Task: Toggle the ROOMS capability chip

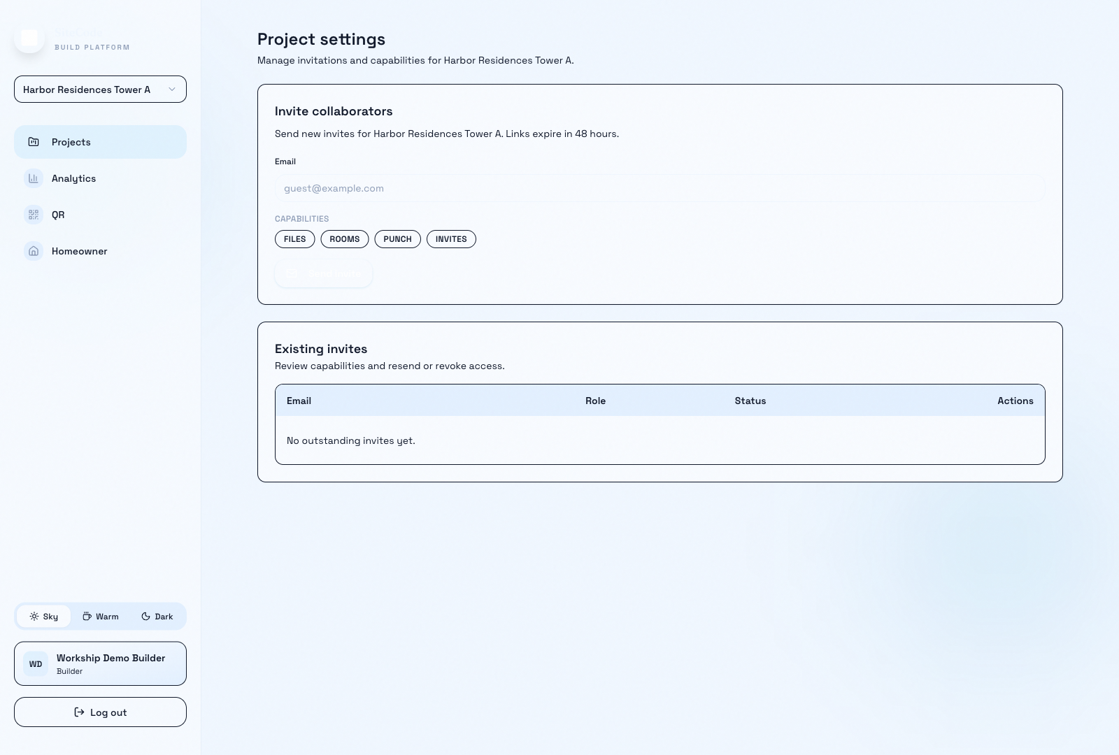Action: [344, 239]
